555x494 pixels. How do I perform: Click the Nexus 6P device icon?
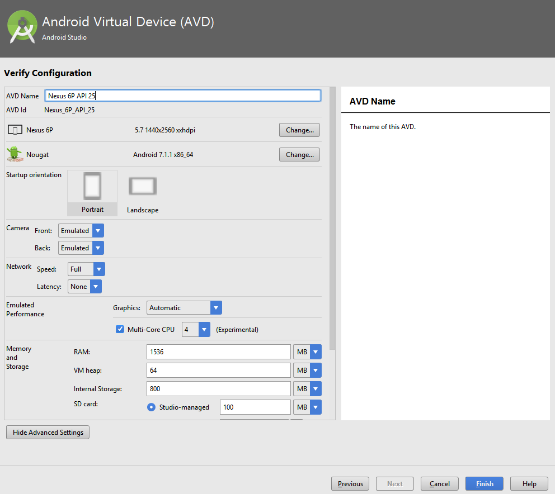pos(15,130)
